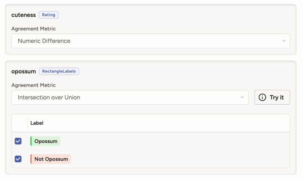Select the red Not Opossum label tag
This screenshot has height=179, width=303.
[x=51, y=159]
